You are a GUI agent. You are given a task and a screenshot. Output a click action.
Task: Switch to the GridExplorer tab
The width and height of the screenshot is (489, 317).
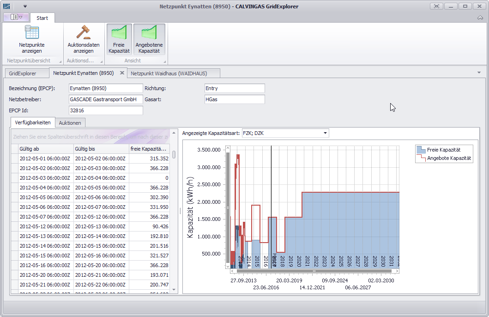23,73
